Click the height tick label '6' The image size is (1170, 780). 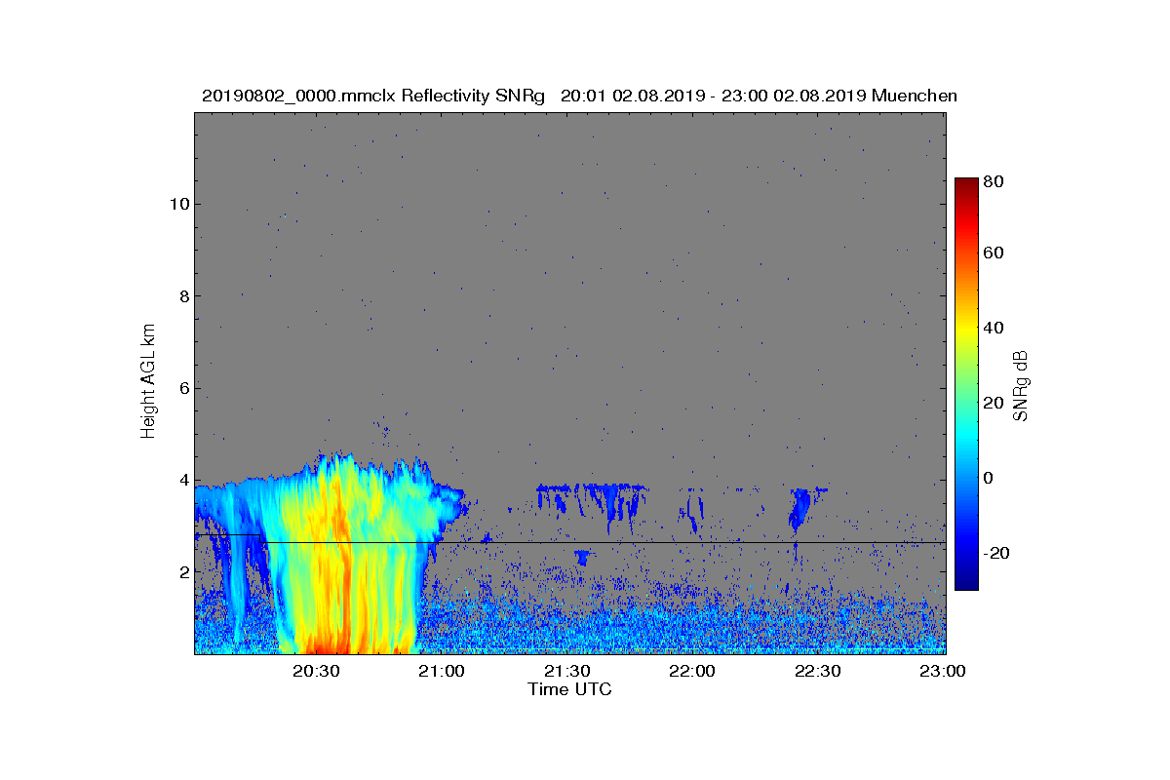pyautogui.click(x=182, y=388)
